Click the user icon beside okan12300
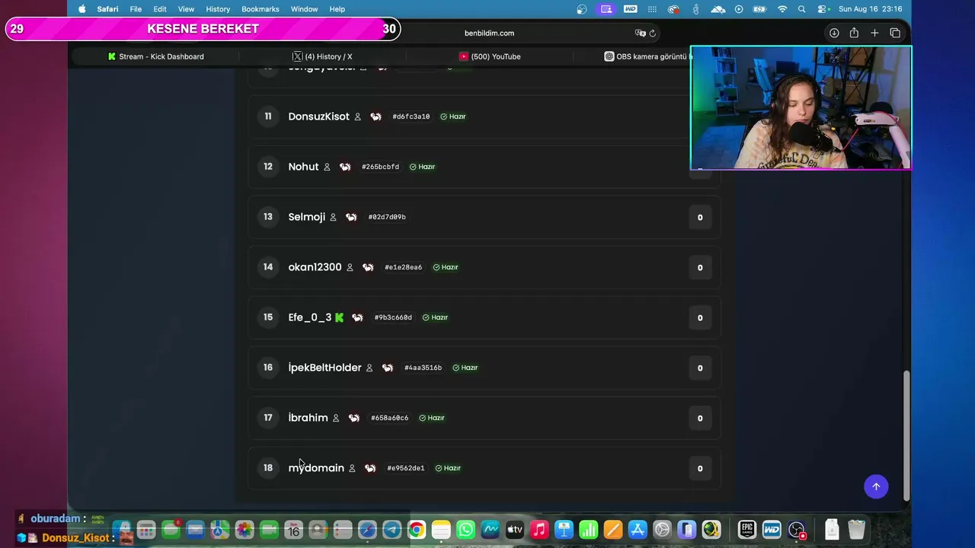The height and width of the screenshot is (548, 975). pos(350,267)
